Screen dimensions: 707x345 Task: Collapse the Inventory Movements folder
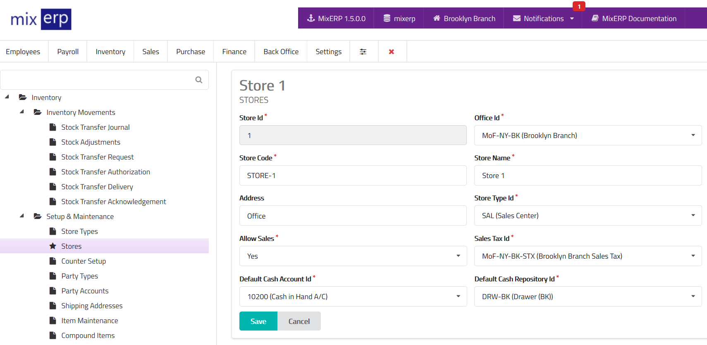coord(22,112)
